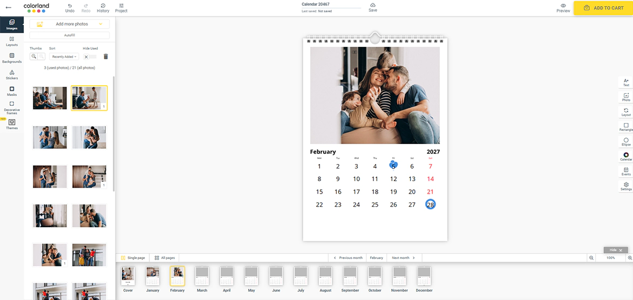Click the ADD TO CART button

coord(603,8)
